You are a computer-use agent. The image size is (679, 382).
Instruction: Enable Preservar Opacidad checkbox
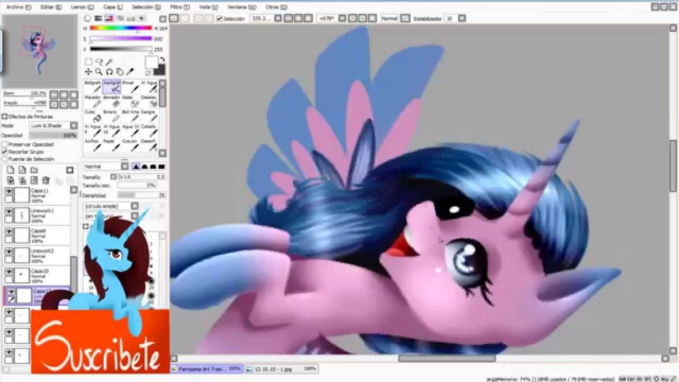tap(5, 144)
